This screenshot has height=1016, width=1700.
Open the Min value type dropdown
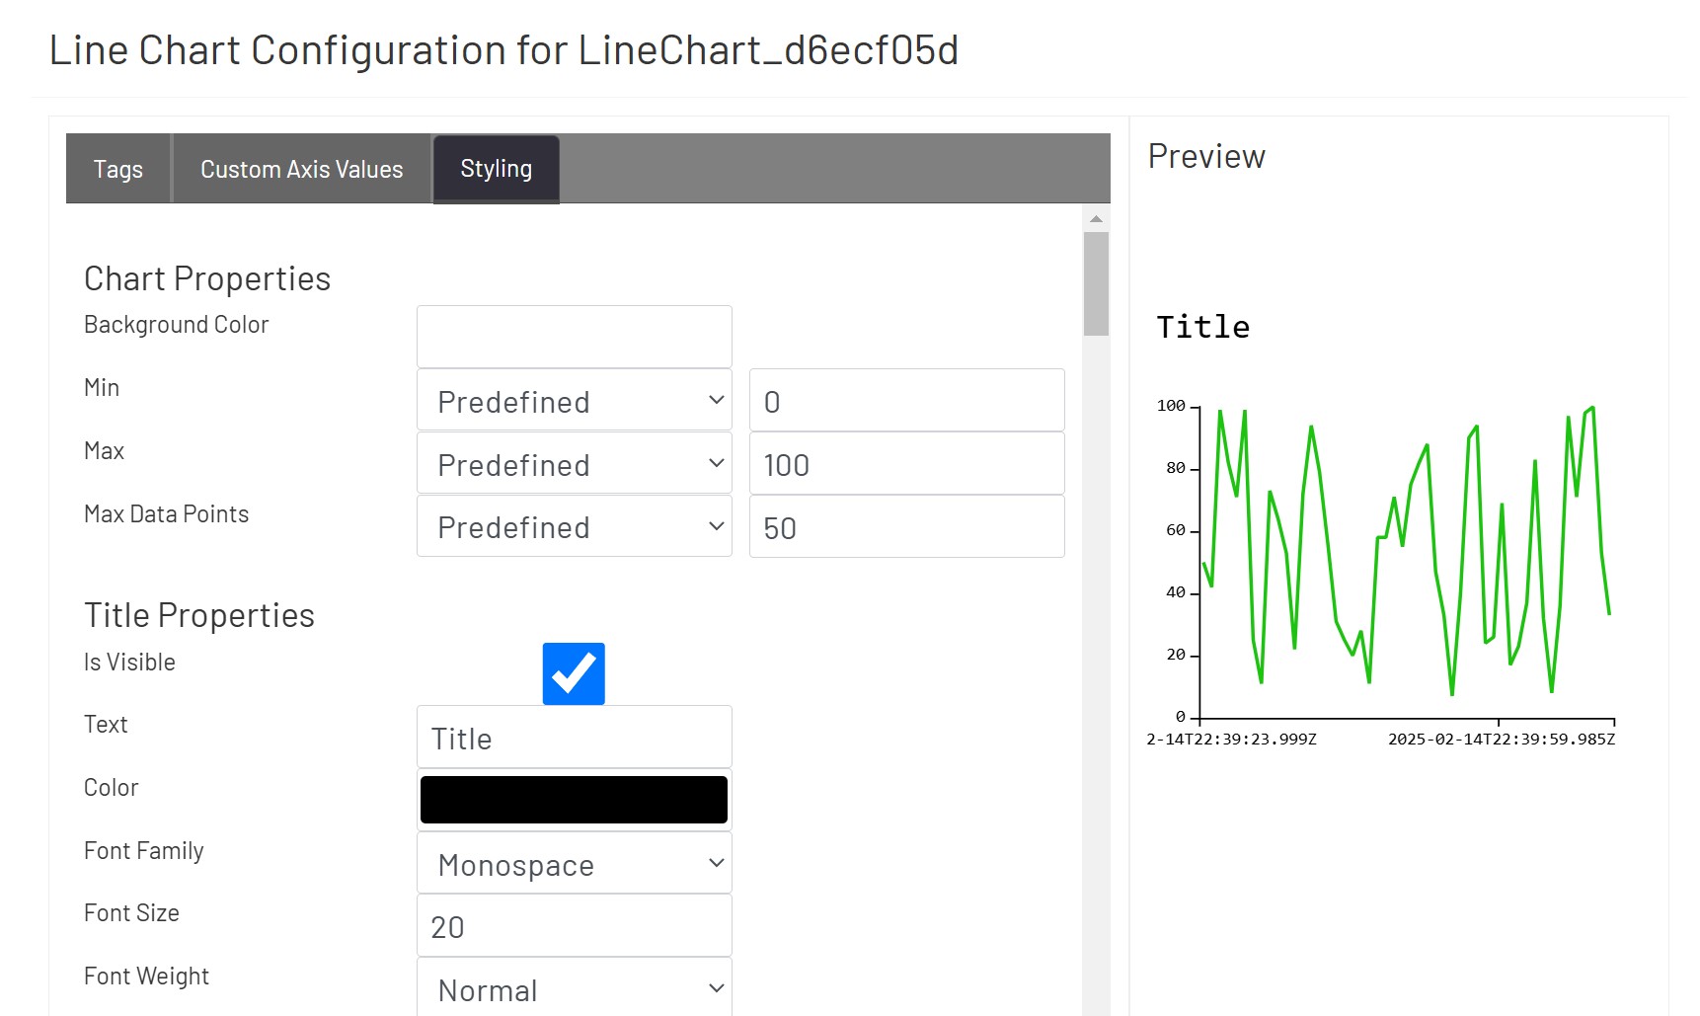coord(573,400)
